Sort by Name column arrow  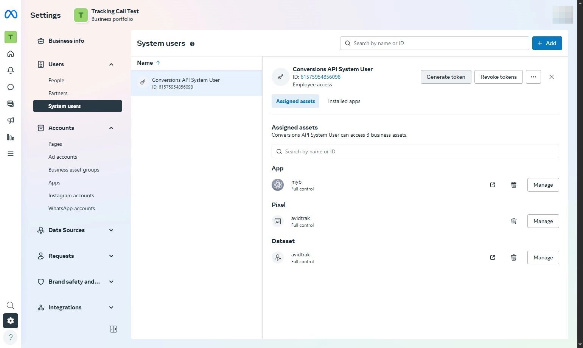158,63
